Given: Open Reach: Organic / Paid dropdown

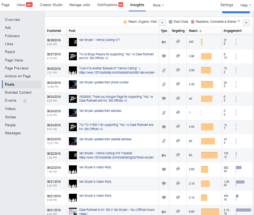Looking at the screenshot, I should (162, 23).
